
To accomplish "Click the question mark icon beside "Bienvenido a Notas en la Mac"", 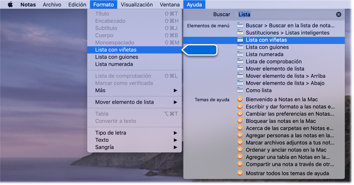I will 240,100.
